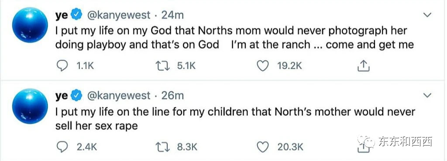This screenshot has width=447, height=161.
Task: Like the tweet with 19.2K likes
Action: (262, 66)
